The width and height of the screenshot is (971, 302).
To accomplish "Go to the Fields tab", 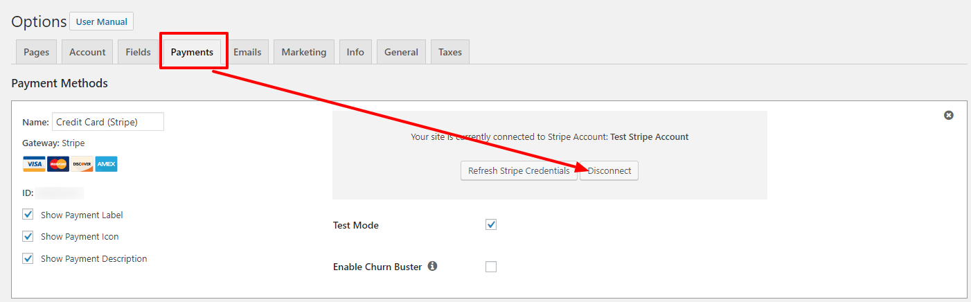I will [x=138, y=52].
